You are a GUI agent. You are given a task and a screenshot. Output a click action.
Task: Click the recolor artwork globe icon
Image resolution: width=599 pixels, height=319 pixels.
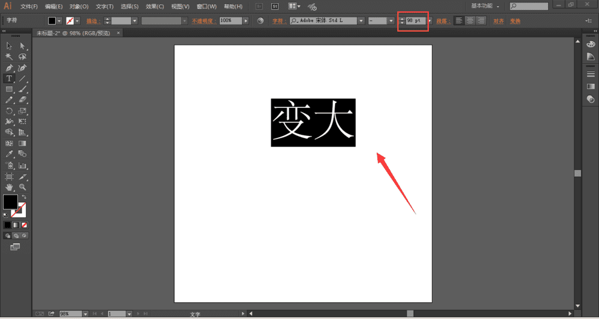click(x=261, y=21)
